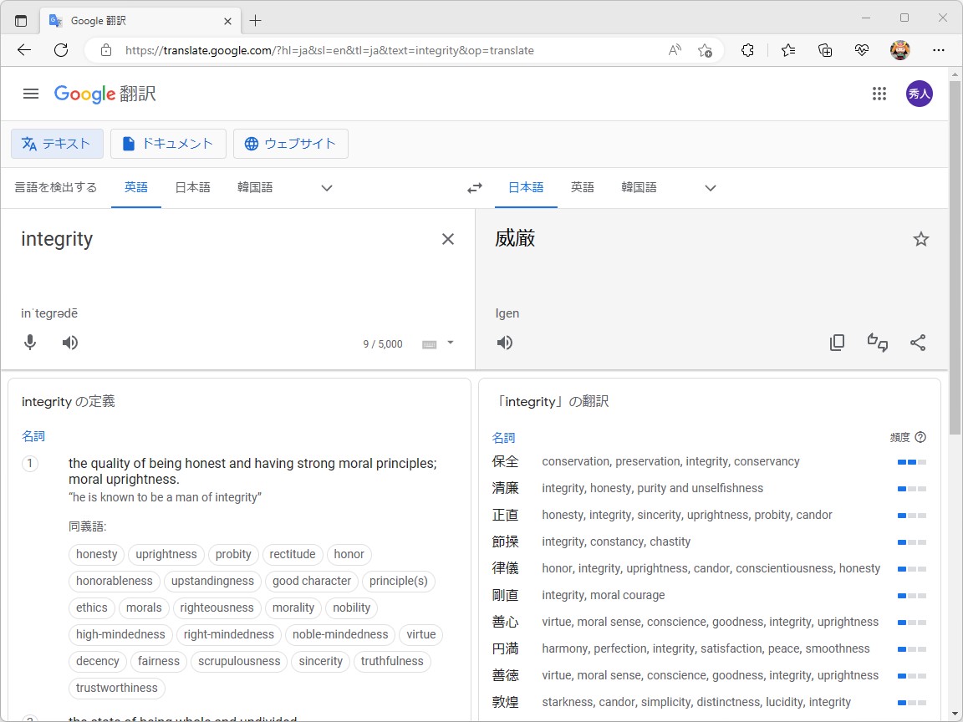Clear the input text with the X button
Viewport: 963px width, 722px height.
click(448, 238)
